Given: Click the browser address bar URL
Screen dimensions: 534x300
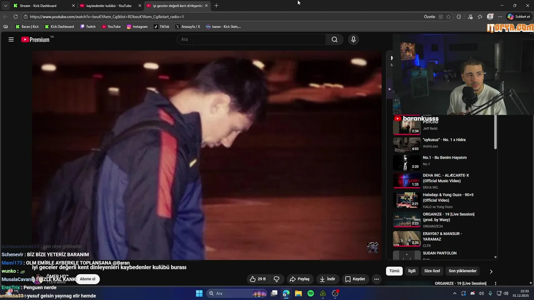Looking at the screenshot, I should click(107, 17).
